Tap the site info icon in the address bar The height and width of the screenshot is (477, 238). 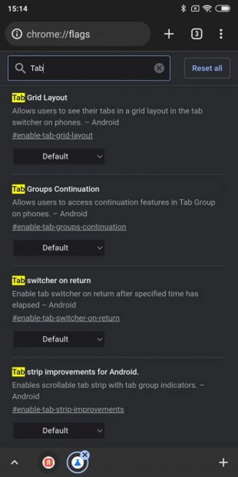point(17,34)
